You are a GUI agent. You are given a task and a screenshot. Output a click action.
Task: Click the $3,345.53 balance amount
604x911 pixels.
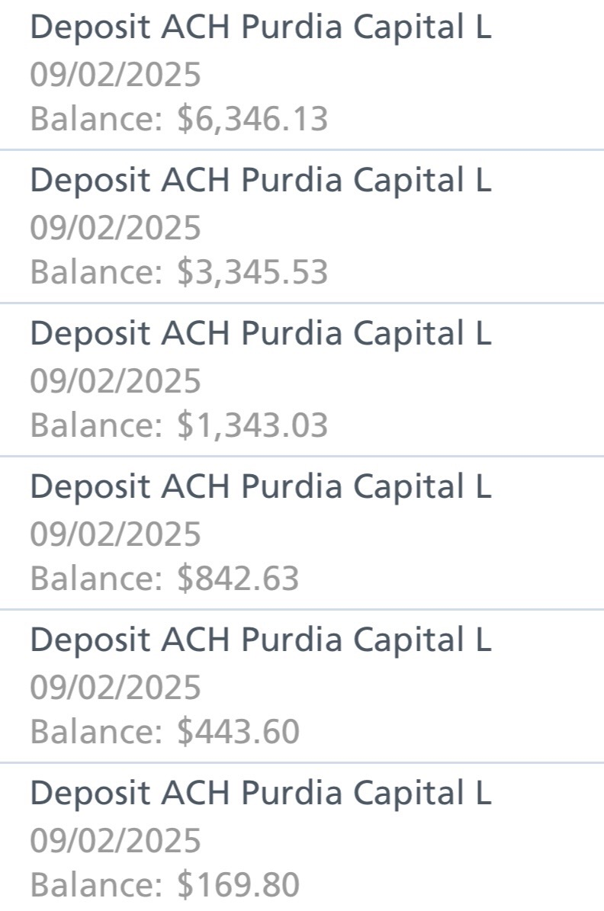252,273
